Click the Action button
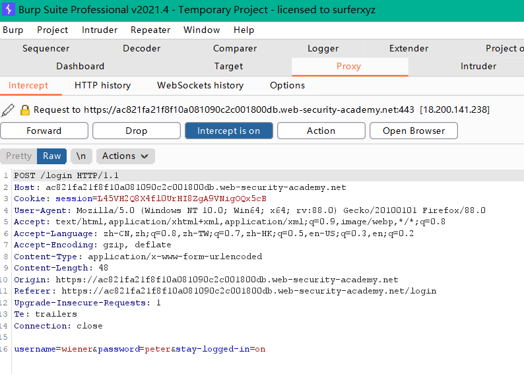Image resolution: width=524 pixels, height=374 pixels. pyautogui.click(x=321, y=131)
